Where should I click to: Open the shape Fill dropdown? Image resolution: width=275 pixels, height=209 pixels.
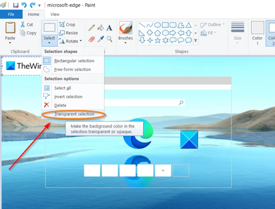pyautogui.click(x=208, y=33)
